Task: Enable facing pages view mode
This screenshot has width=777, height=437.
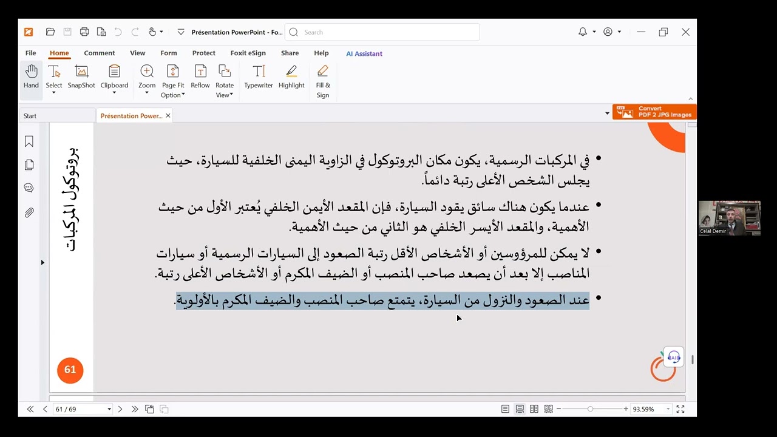Action: pyautogui.click(x=534, y=409)
